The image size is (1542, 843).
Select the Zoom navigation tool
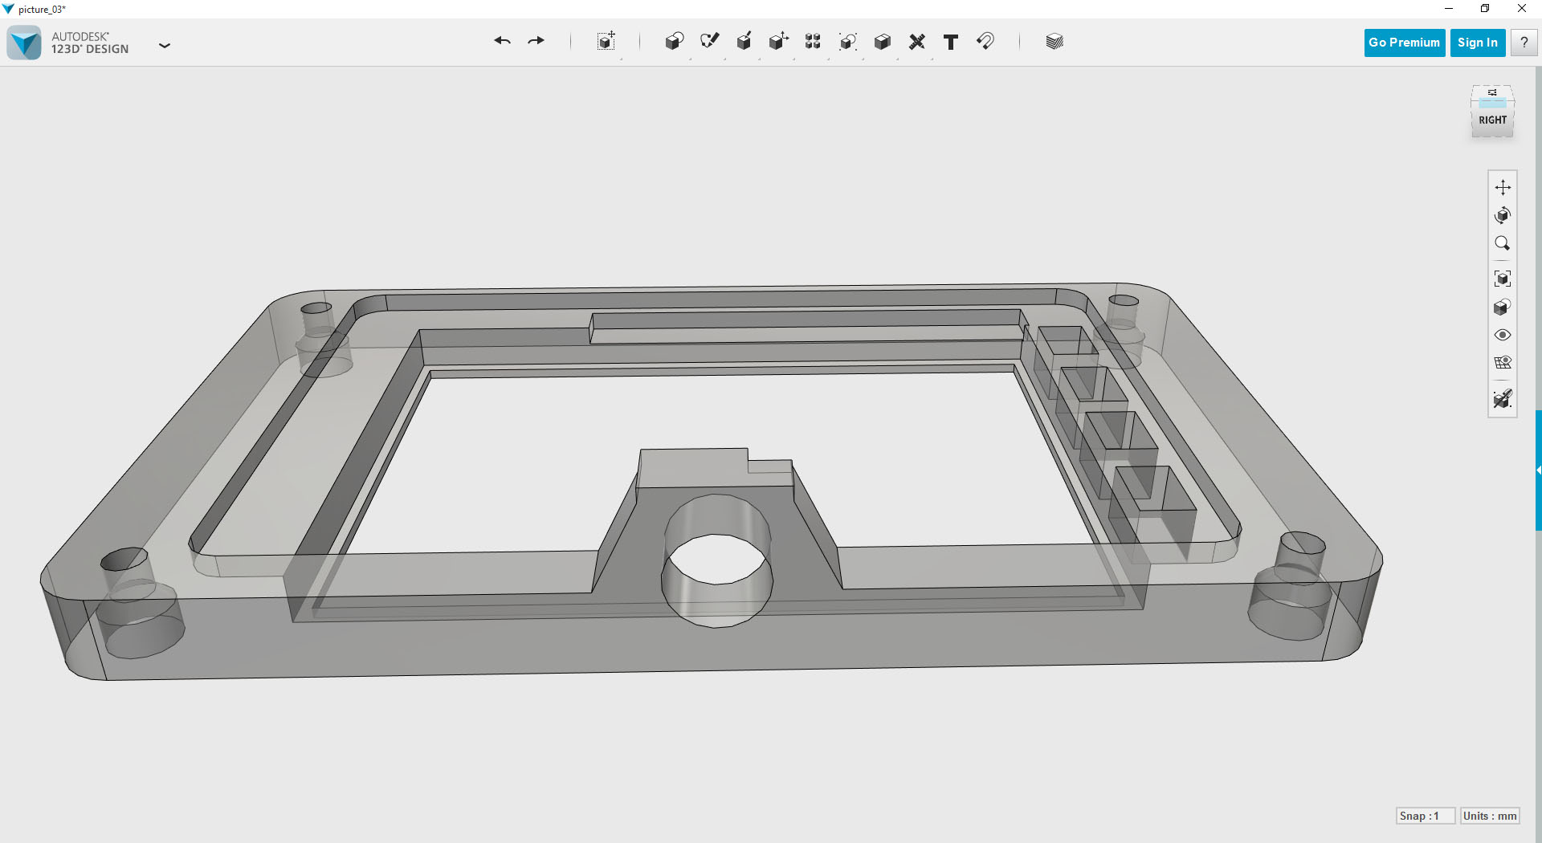pos(1503,243)
